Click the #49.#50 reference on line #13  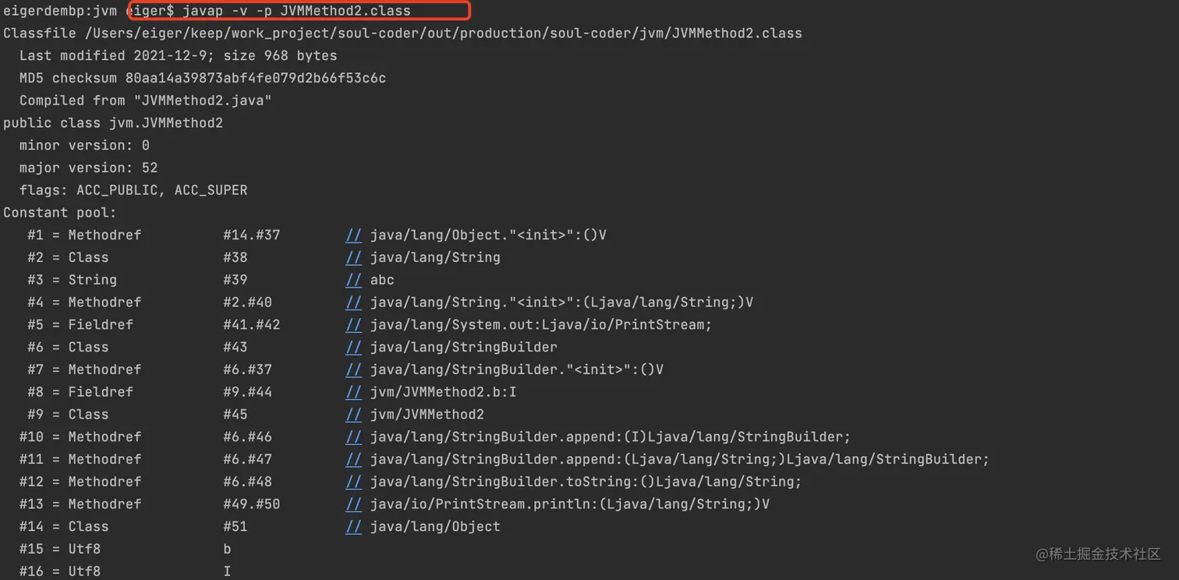pyautogui.click(x=251, y=504)
